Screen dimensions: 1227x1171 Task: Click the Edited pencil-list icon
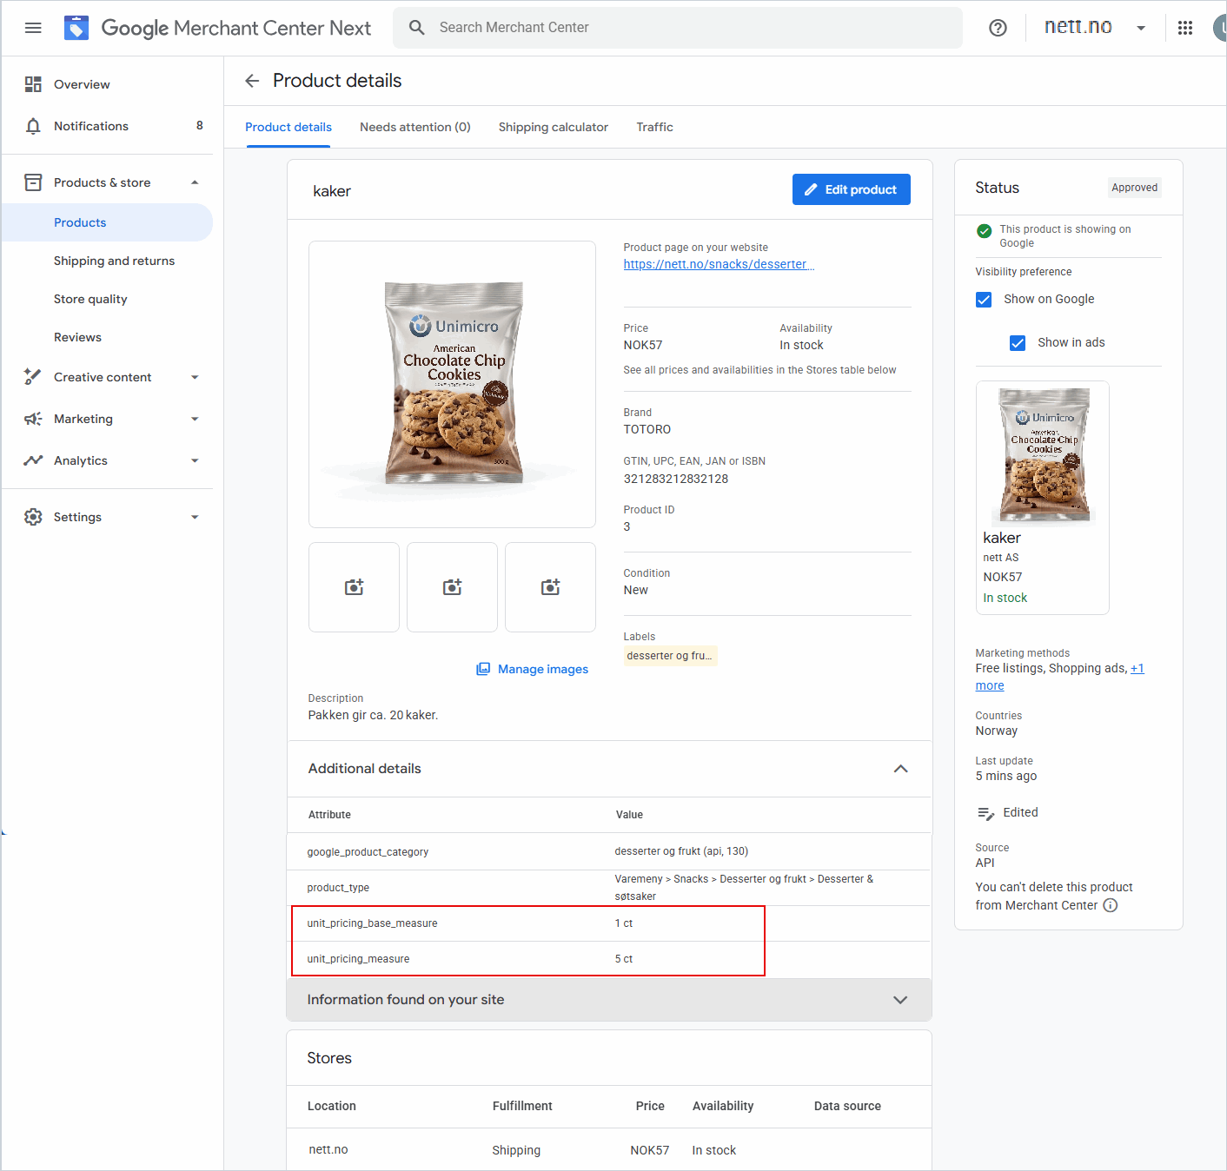point(985,813)
